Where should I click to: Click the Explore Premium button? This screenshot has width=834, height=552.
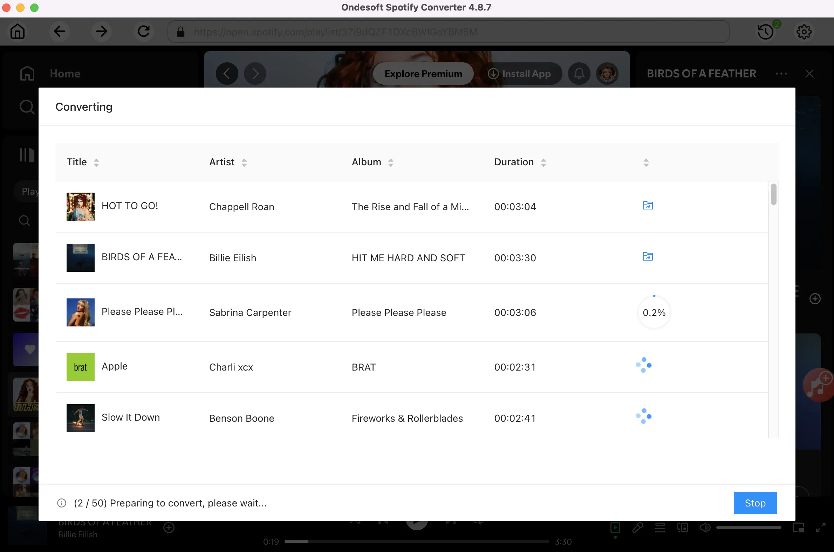coord(423,73)
